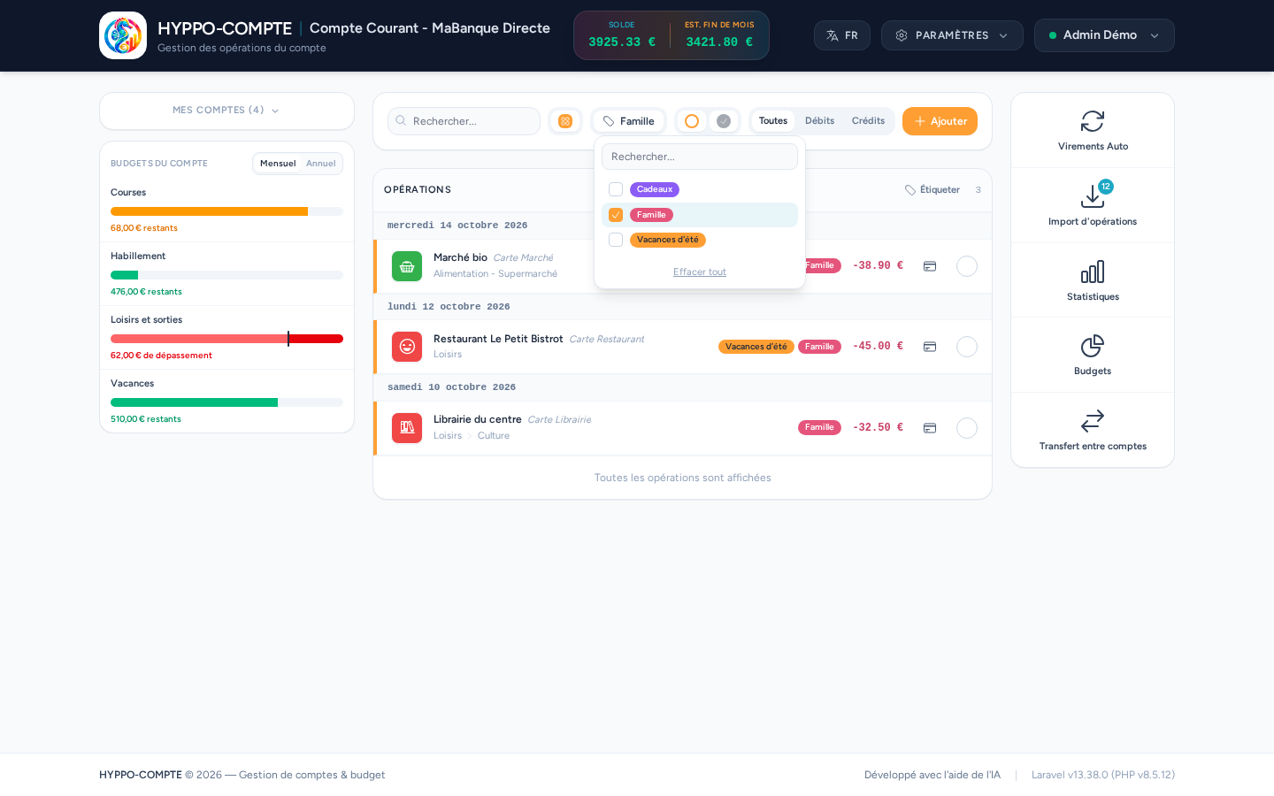Select the Restaurant Le Petit Bistrot circle
This screenshot has height=796, width=1274.
[967, 347]
